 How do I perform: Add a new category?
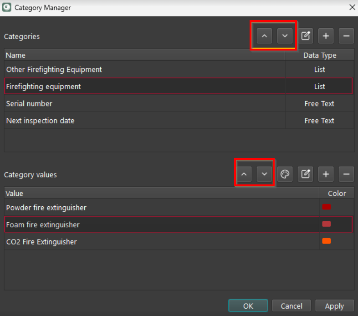click(x=326, y=36)
